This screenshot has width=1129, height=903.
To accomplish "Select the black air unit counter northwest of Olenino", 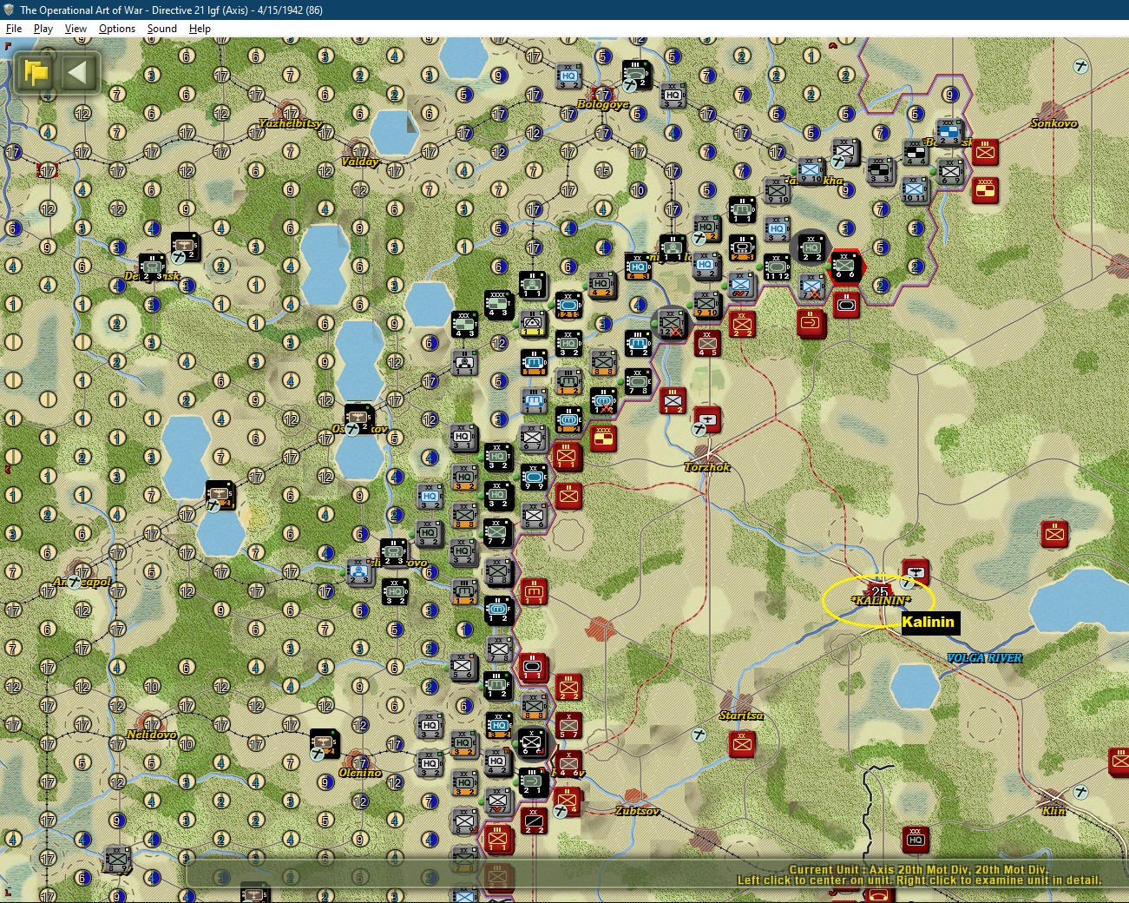I will click(325, 743).
